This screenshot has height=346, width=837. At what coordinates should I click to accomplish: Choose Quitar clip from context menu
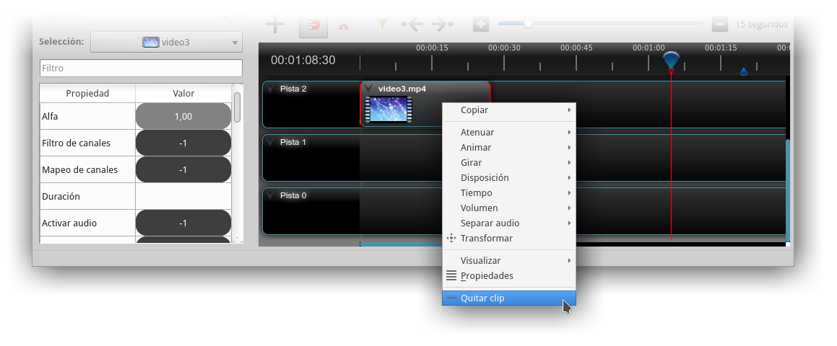point(508,298)
